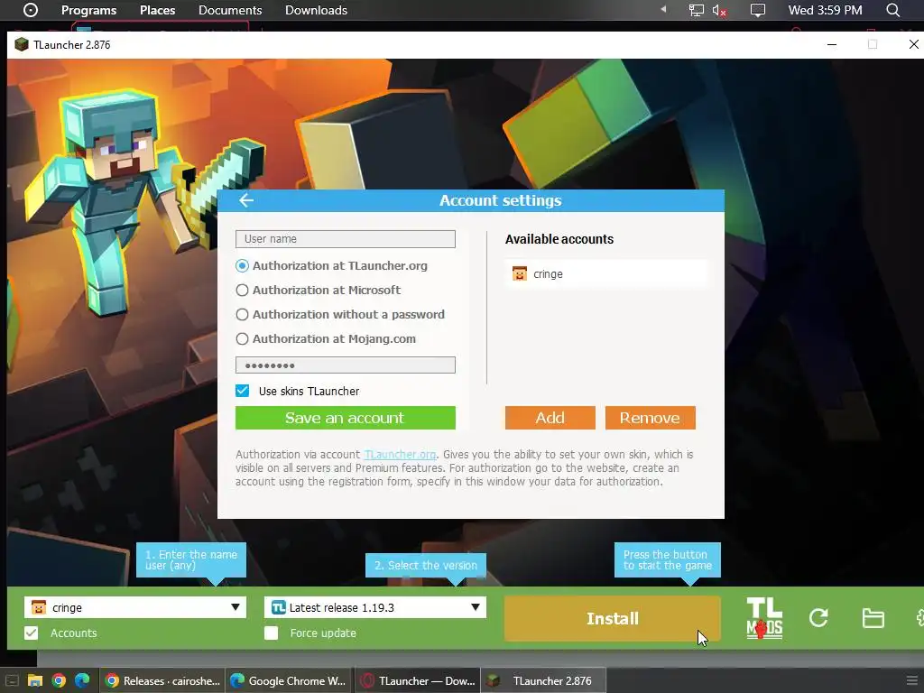Open the network connection icon
The height and width of the screenshot is (693, 924).
697,10
